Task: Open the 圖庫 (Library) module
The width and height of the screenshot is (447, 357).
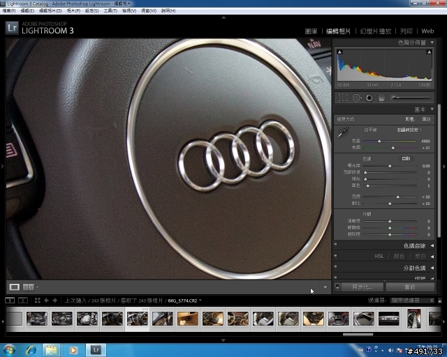Action: 311,31
